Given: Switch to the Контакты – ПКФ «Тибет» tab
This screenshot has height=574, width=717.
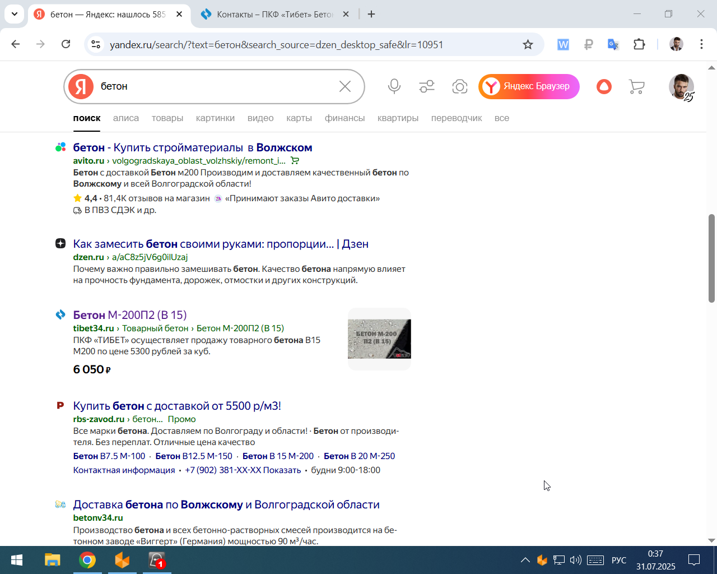Looking at the screenshot, I should click(274, 15).
